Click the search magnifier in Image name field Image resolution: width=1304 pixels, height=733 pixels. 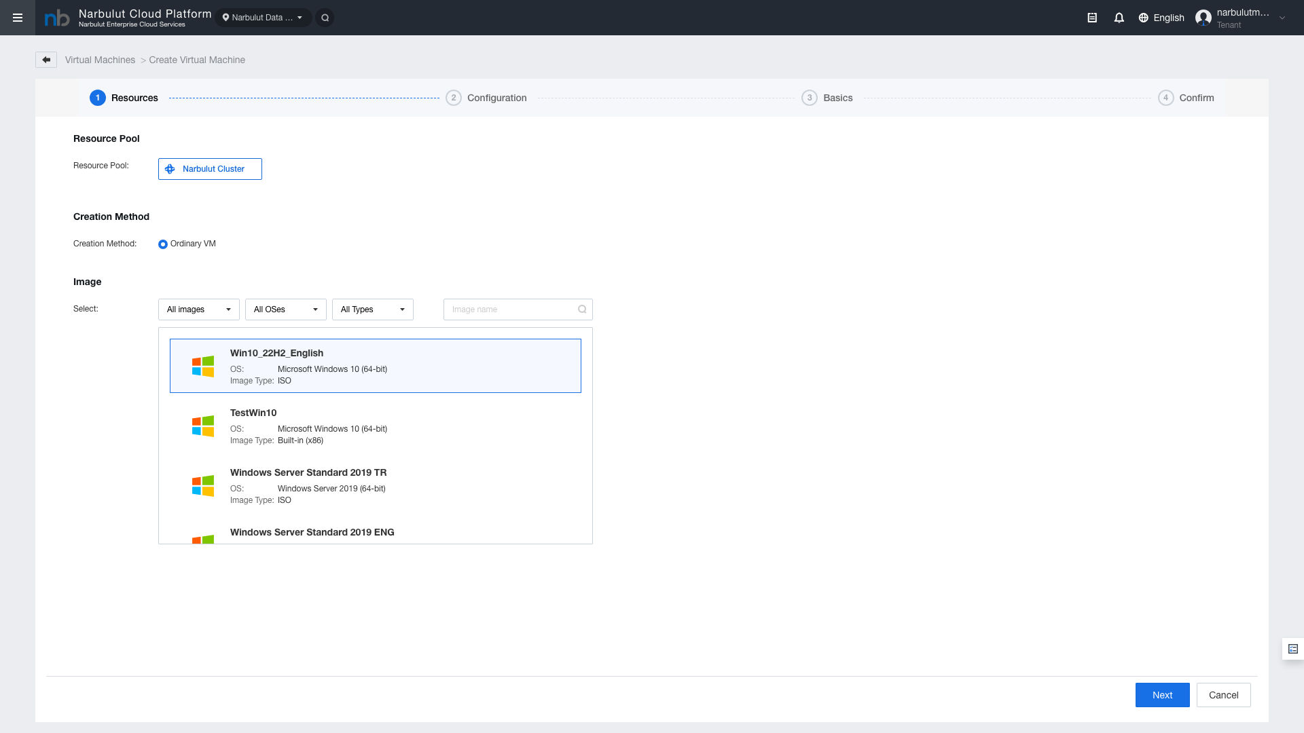click(582, 309)
